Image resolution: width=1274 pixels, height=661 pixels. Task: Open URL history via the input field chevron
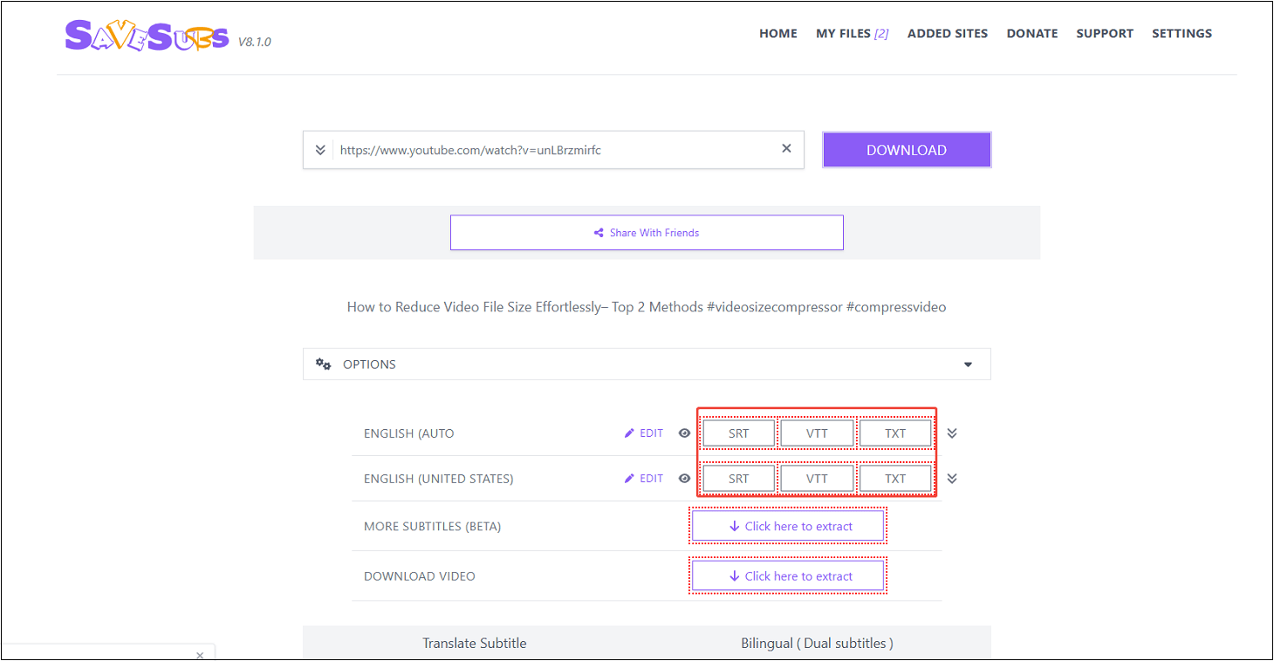[320, 148]
